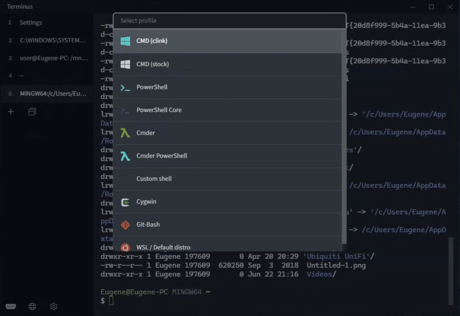The image size is (460, 316).
Task: Select the Cmder PowerShell profile
Action: (162, 156)
